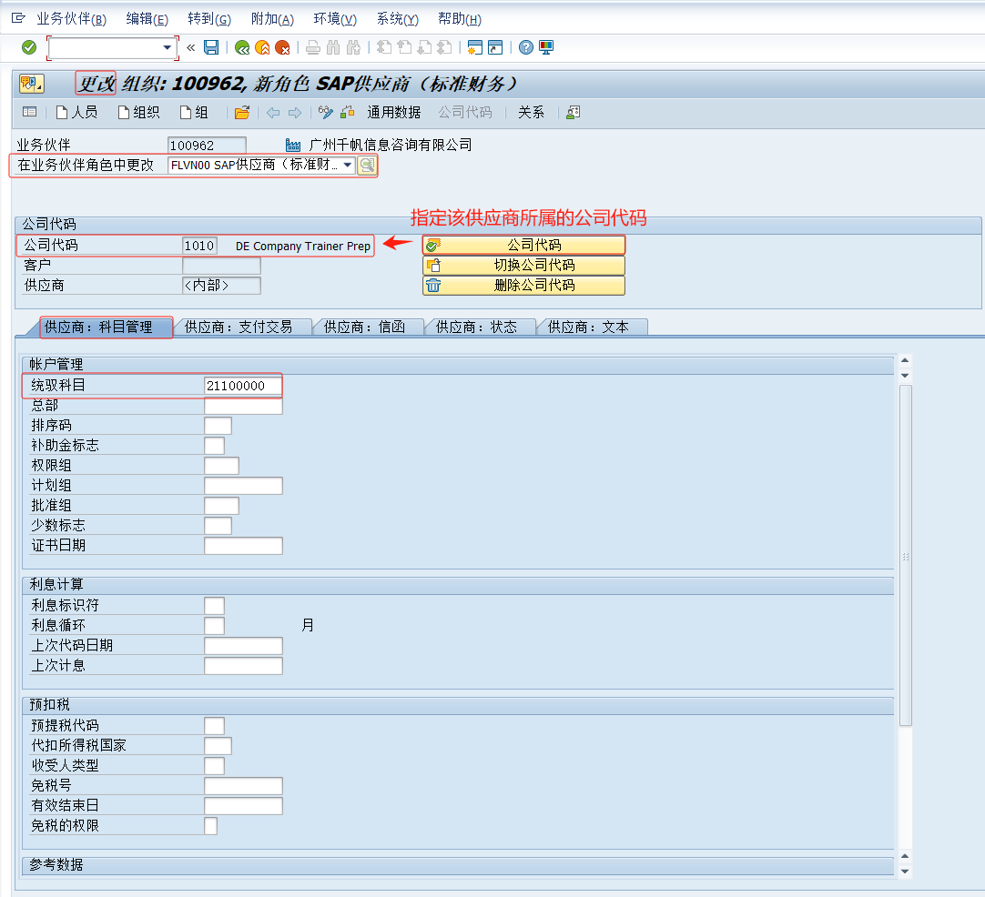This screenshot has width=985, height=897.
Task: Click the 排序码 input field
Action: [218, 426]
